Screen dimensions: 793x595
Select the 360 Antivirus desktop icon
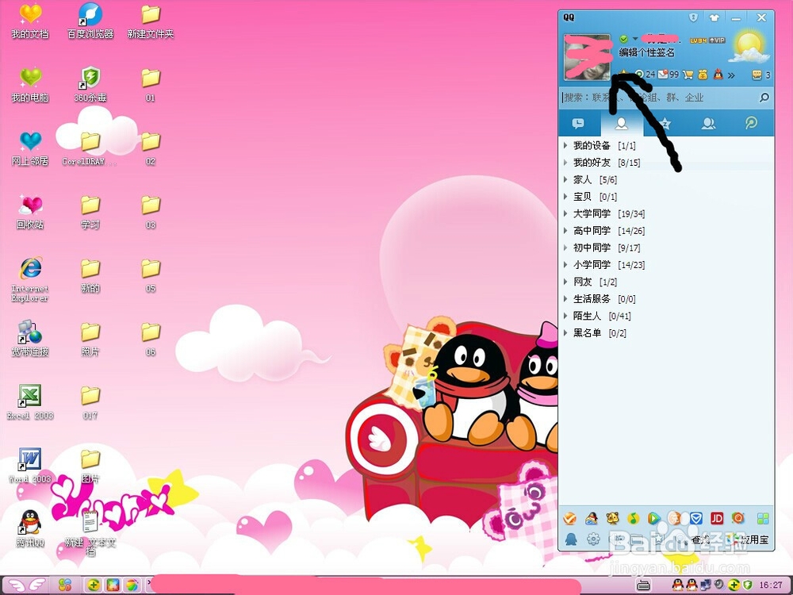point(90,85)
